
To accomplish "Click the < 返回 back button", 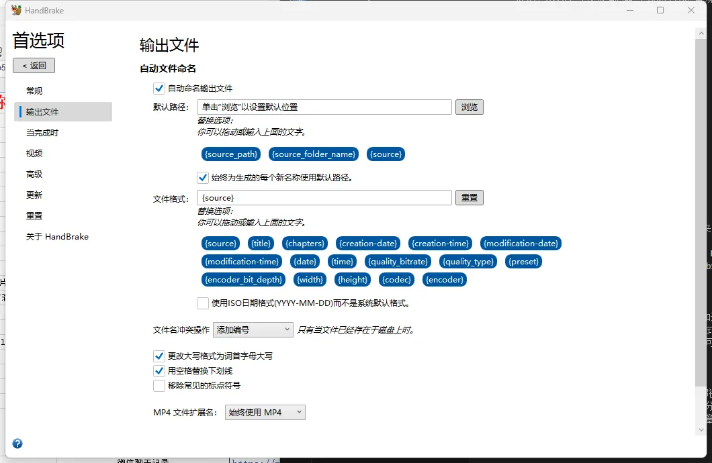I will coord(34,65).
